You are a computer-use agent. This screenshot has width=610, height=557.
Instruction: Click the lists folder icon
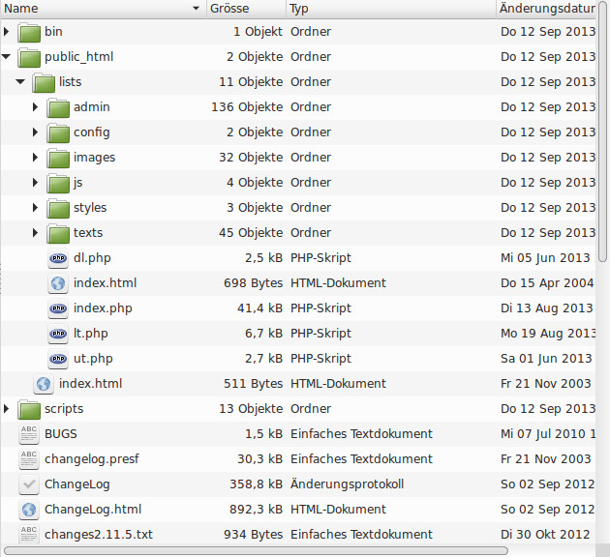click(x=44, y=82)
